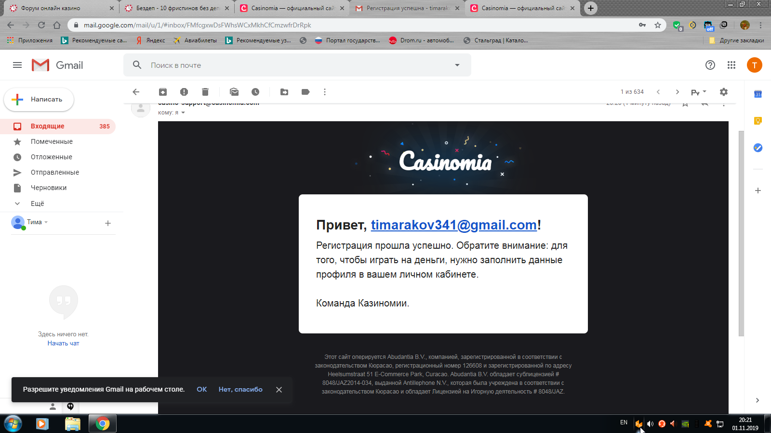Apply a label to this email

[306, 92]
